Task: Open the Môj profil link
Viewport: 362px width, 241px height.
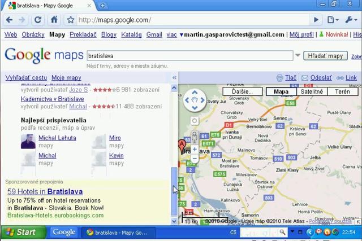Action: click(301, 34)
